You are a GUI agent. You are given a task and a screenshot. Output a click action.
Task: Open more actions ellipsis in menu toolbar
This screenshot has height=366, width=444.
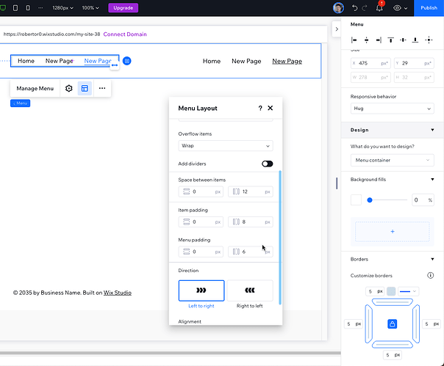pos(102,89)
